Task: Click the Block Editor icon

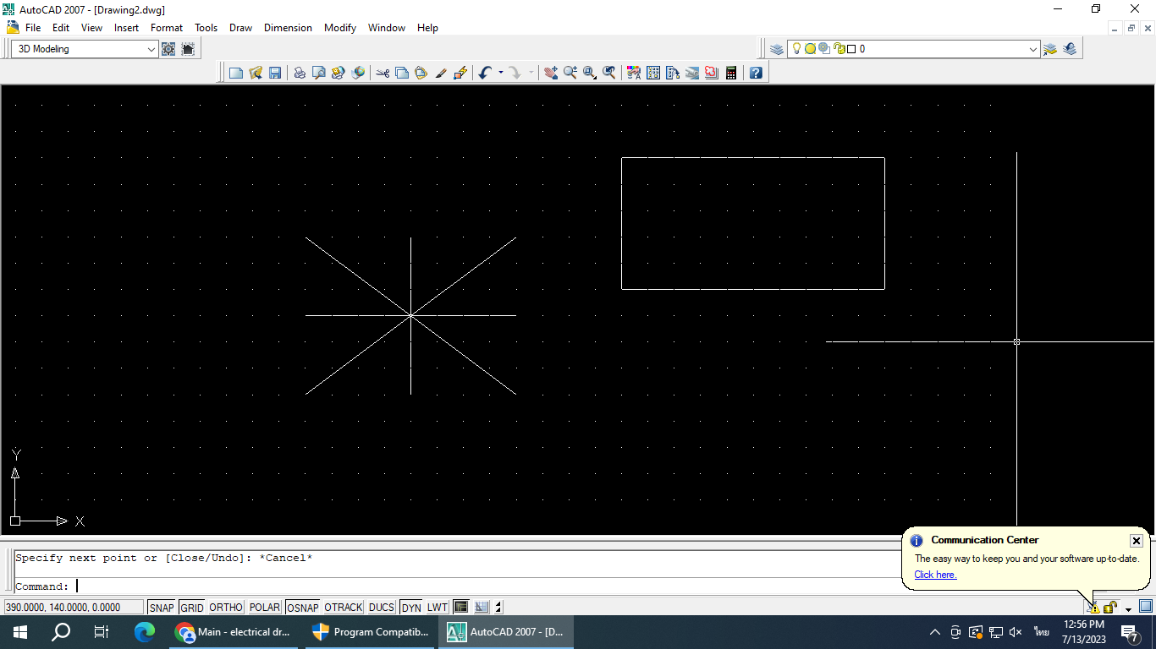Action: coord(460,74)
